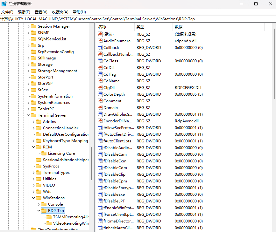The width and height of the screenshot is (276, 232).
Task: Click the tree pane vertical scrollbar
Action: tap(91, 162)
